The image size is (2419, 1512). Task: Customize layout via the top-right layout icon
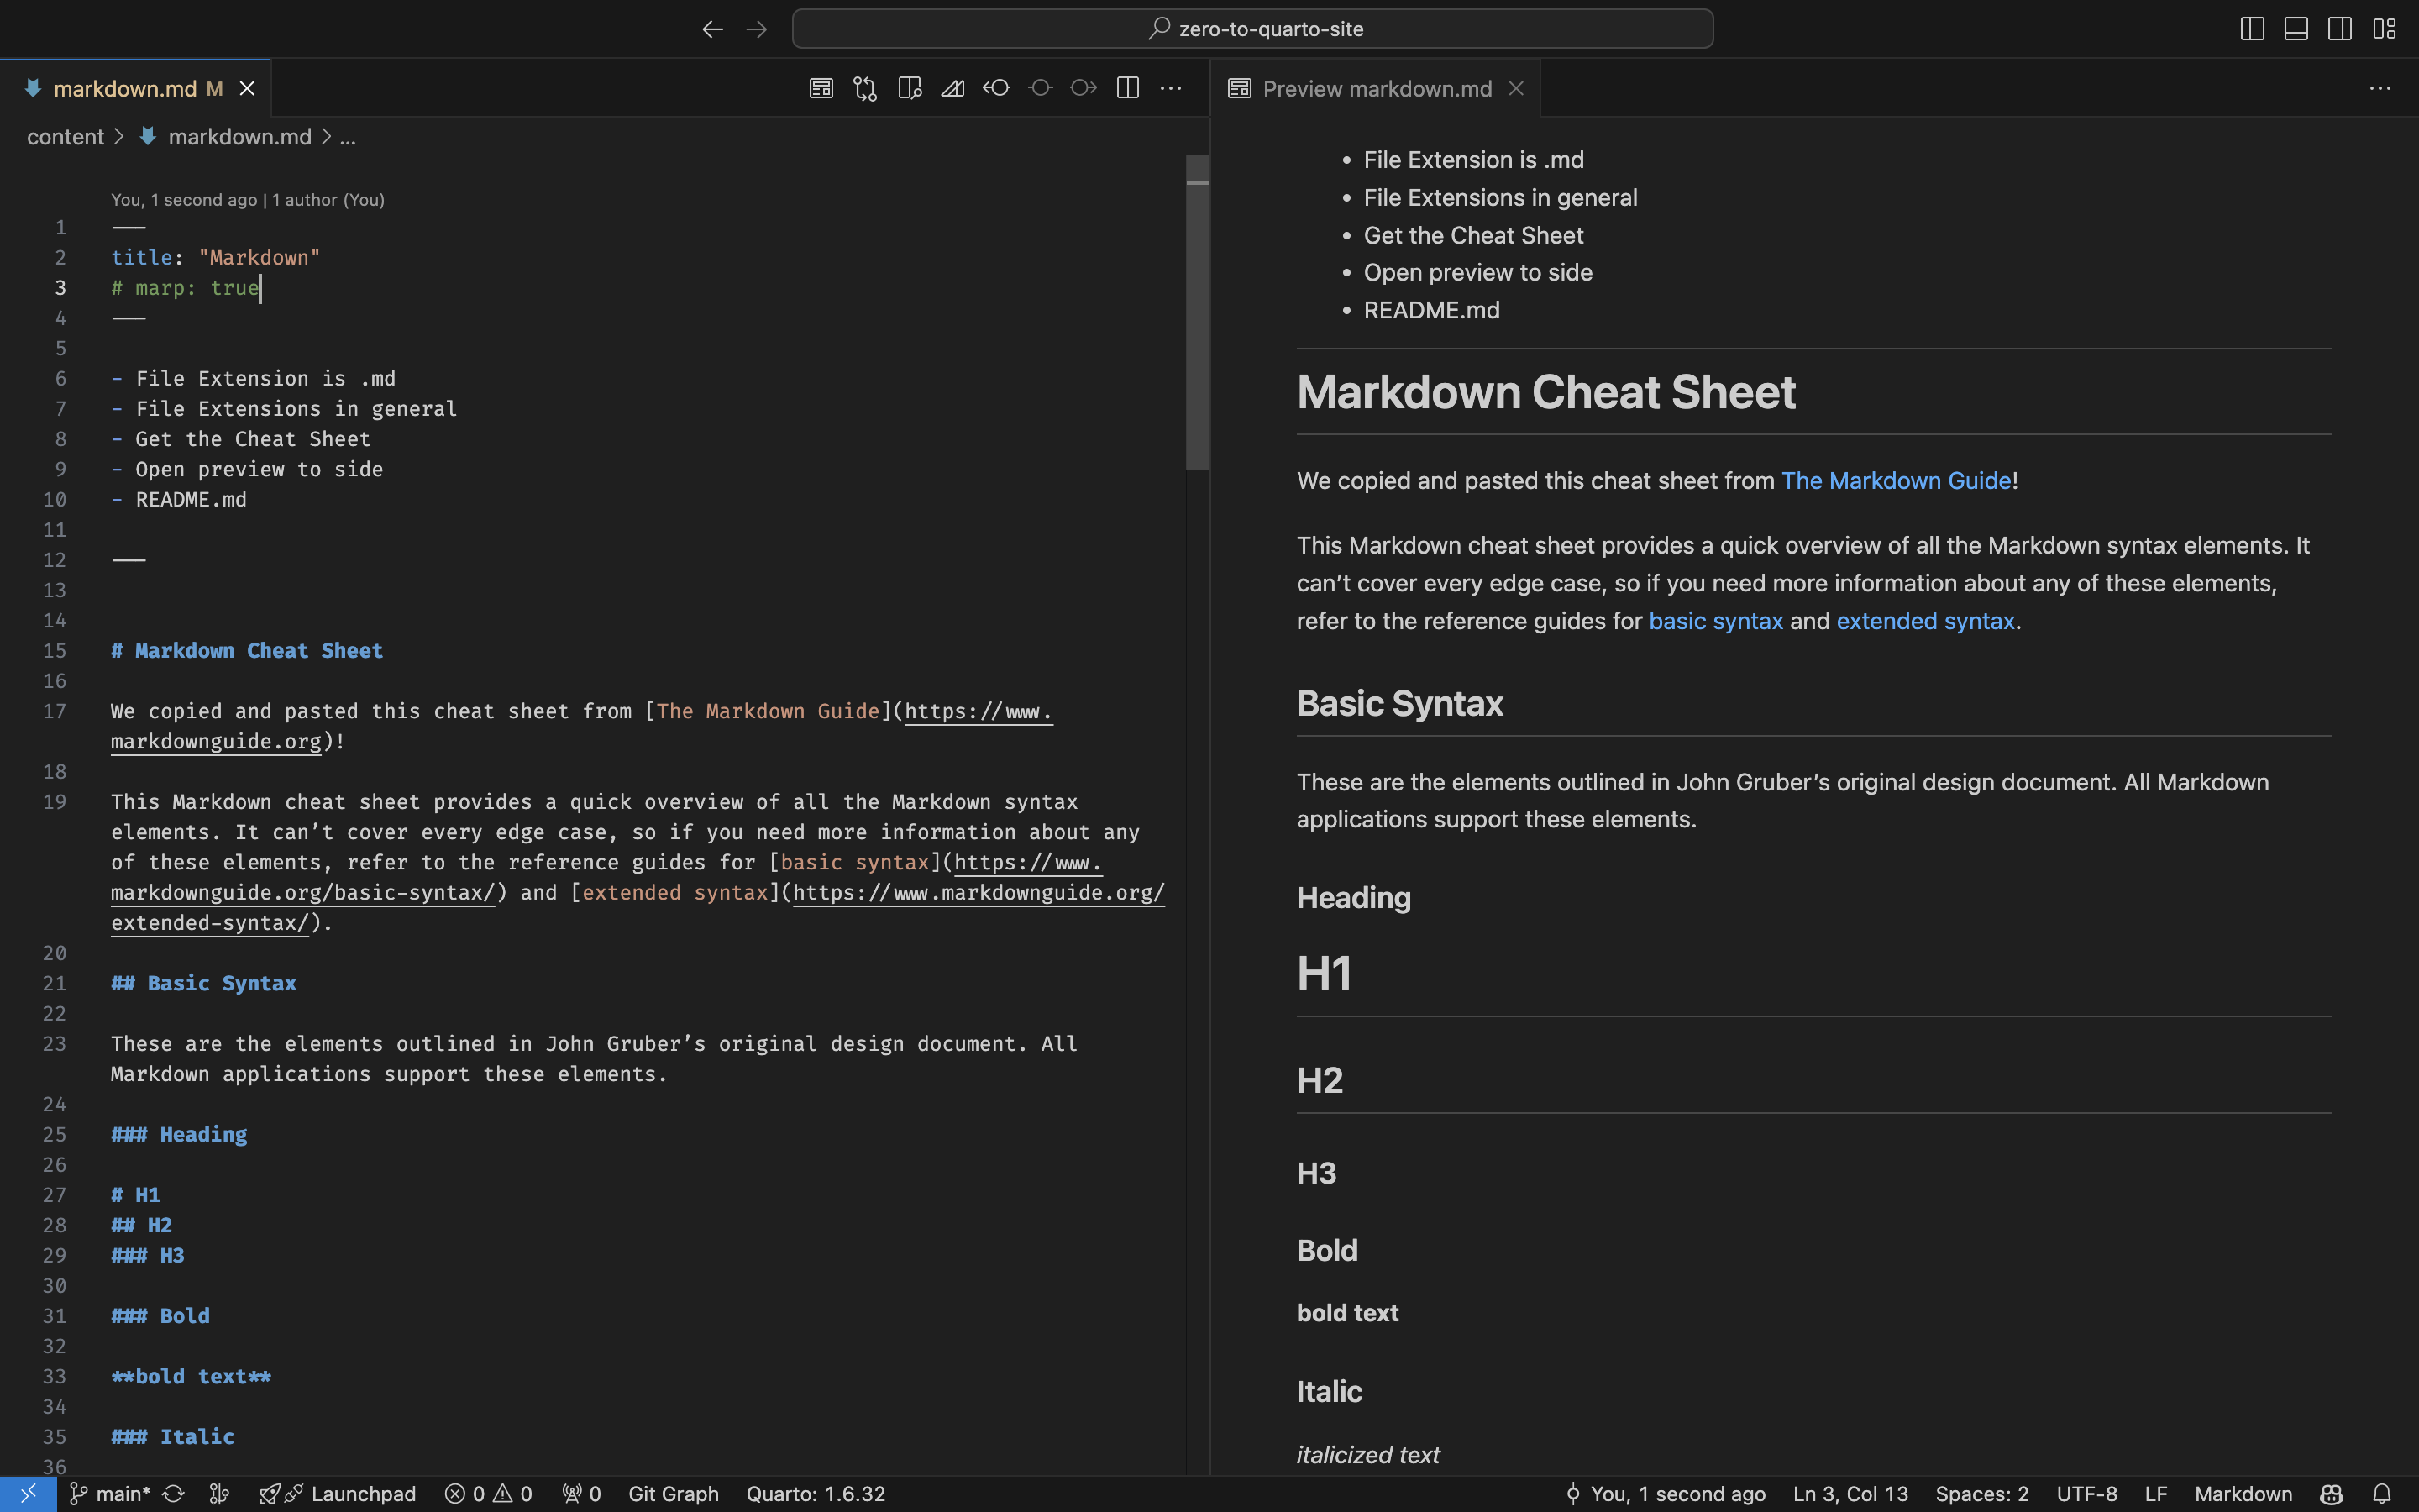(x=2385, y=29)
